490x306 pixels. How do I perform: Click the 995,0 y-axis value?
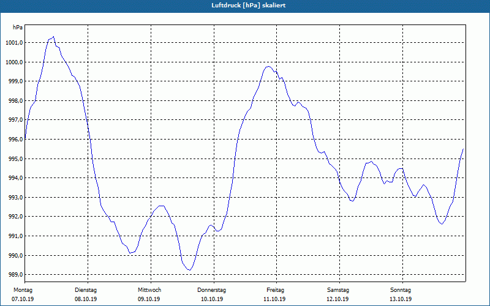(15, 159)
